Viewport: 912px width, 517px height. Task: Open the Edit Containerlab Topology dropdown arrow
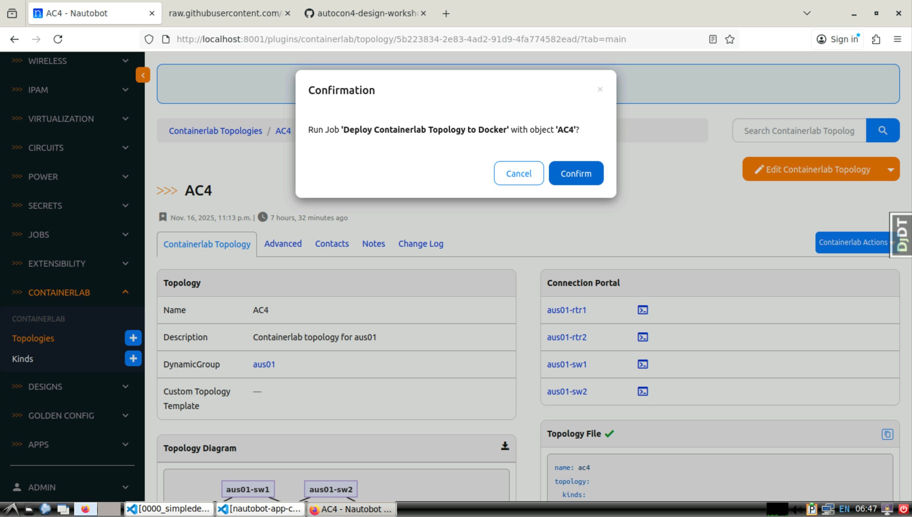[890, 170]
